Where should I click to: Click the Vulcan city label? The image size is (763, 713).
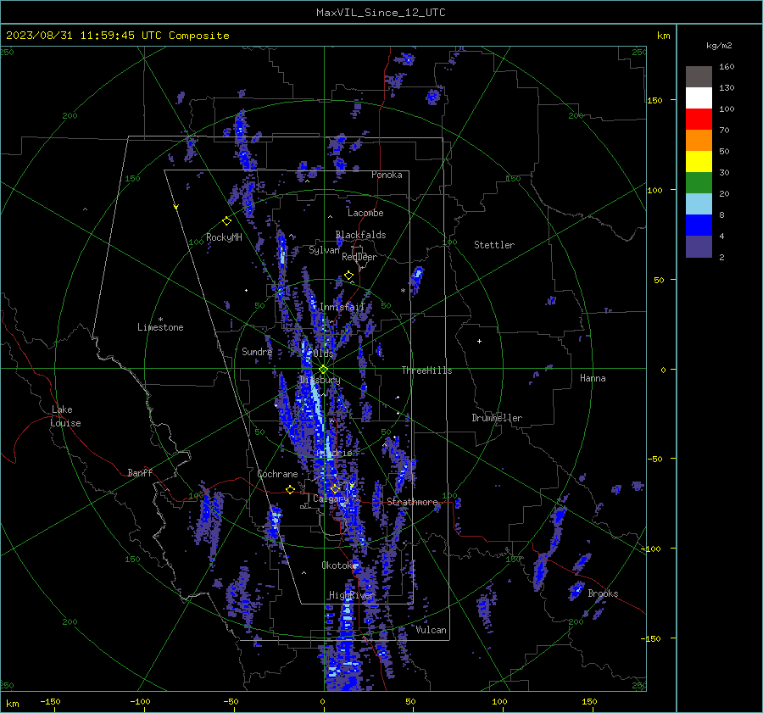(x=432, y=630)
